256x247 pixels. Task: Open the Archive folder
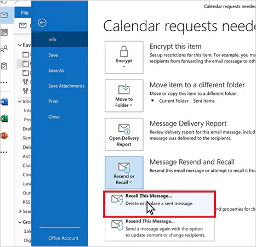(x=27, y=156)
